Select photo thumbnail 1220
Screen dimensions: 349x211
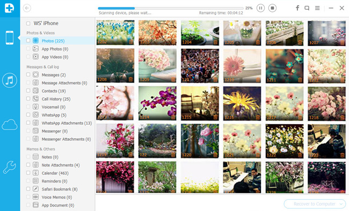click(x=200, y=141)
